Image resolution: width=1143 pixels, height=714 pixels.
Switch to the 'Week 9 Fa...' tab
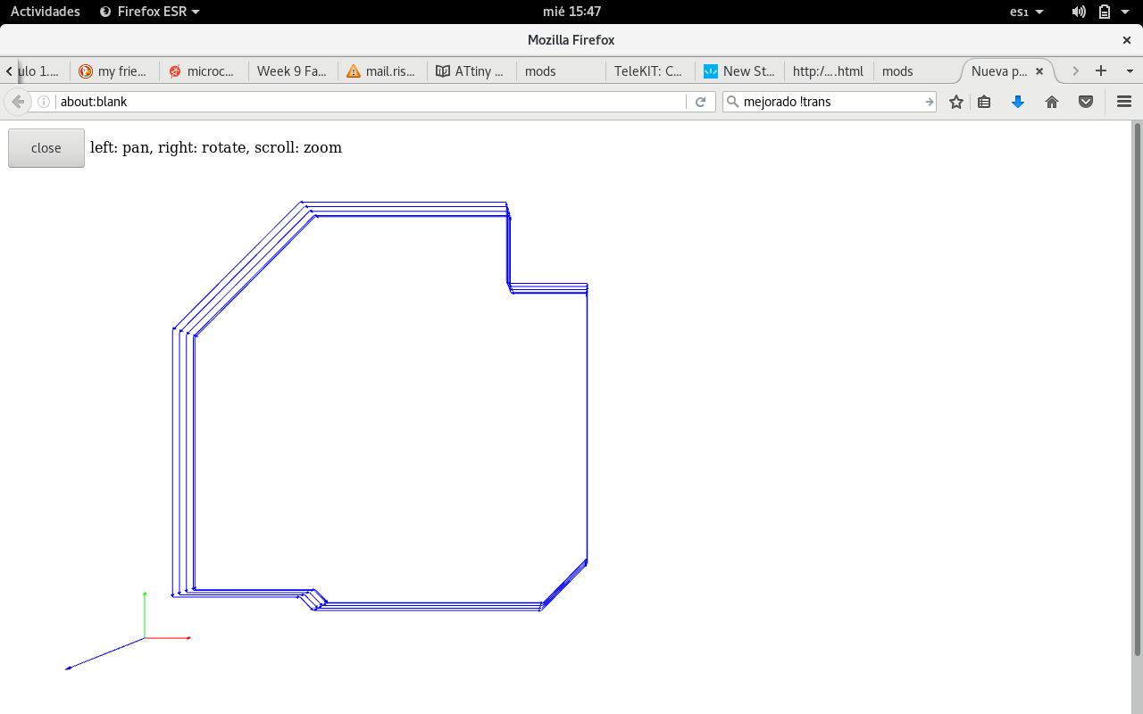tap(293, 71)
